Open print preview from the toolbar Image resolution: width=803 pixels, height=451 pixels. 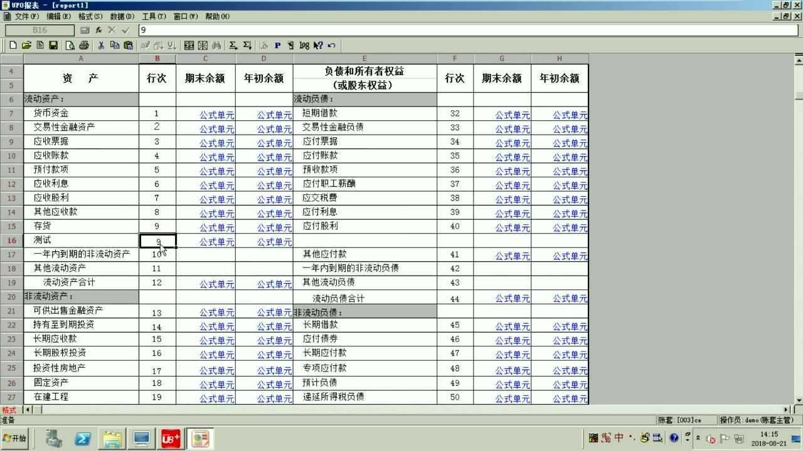click(70, 45)
